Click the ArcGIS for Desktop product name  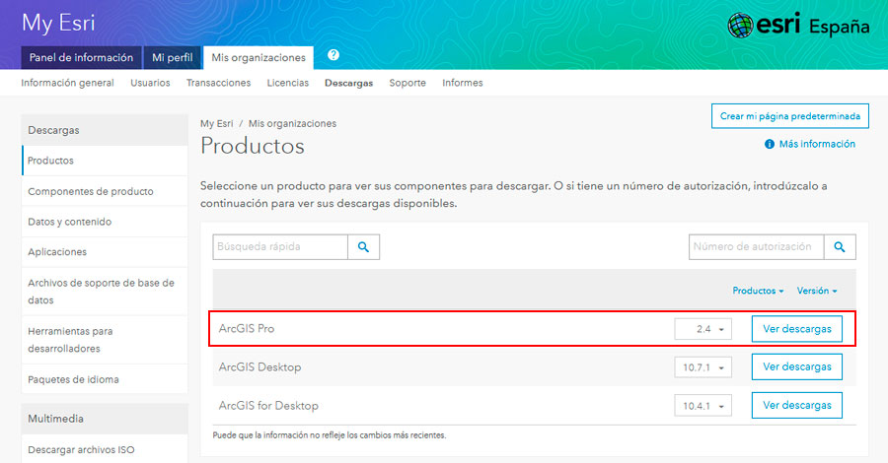tap(268, 405)
